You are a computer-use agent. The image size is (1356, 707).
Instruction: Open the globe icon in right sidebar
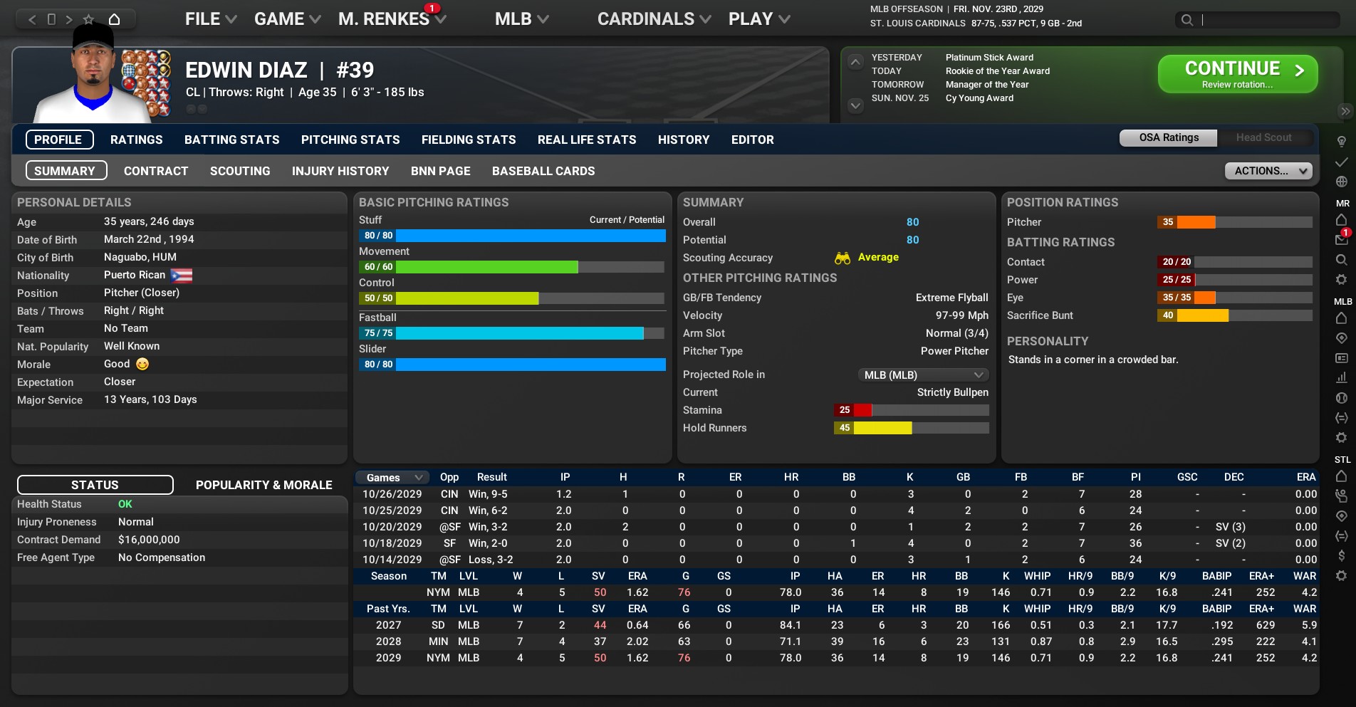pyautogui.click(x=1341, y=182)
